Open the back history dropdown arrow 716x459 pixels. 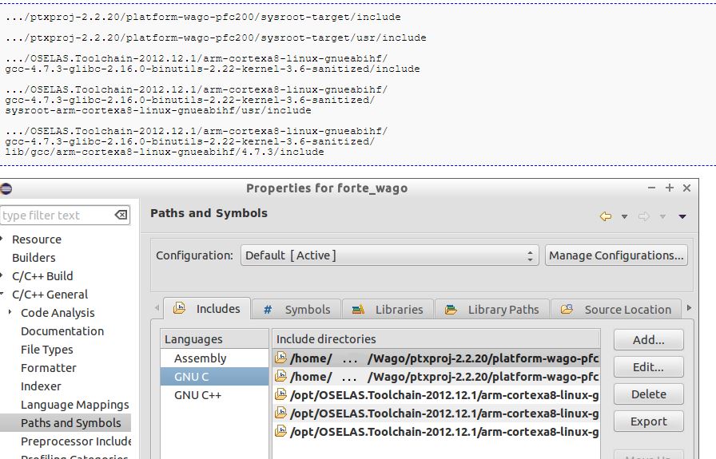(624, 216)
